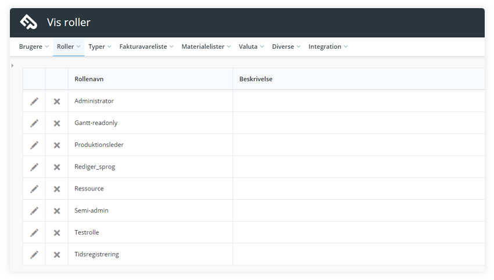Edit the Semi-admin role with pencil icon
Image resolution: width=494 pixels, height=280 pixels.
pyautogui.click(x=34, y=211)
